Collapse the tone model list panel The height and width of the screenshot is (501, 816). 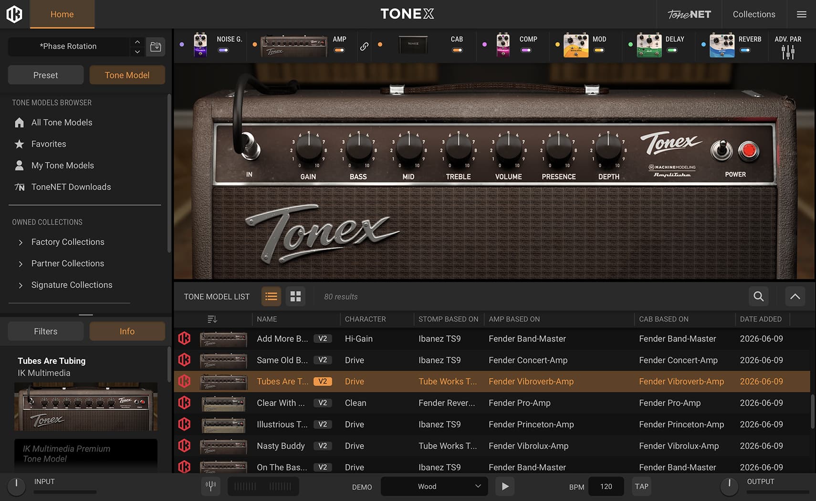tap(795, 296)
